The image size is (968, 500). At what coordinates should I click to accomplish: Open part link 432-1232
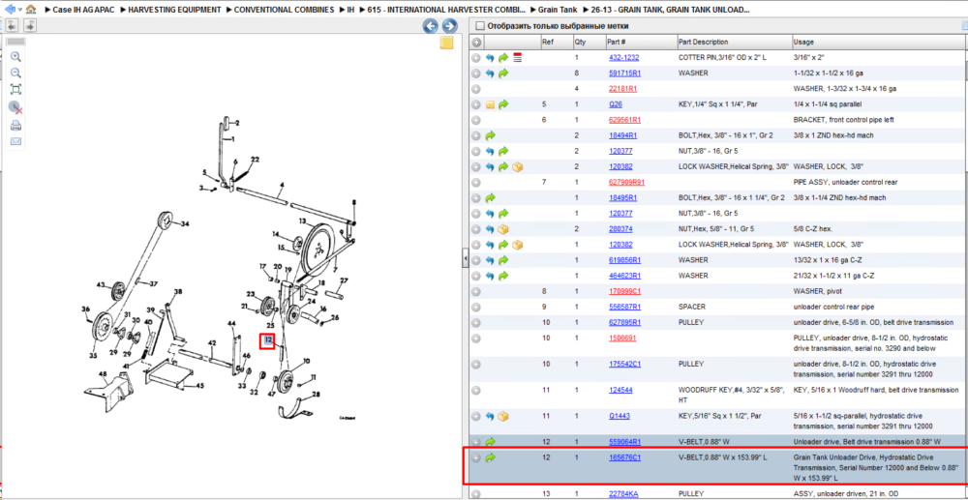pos(623,57)
